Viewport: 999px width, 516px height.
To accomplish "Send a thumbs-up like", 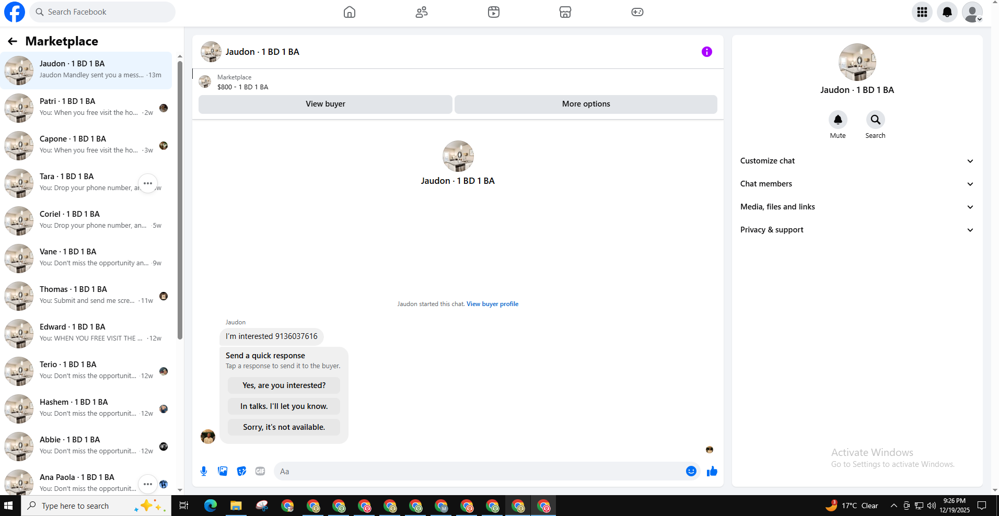I will click(x=712, y=471).
